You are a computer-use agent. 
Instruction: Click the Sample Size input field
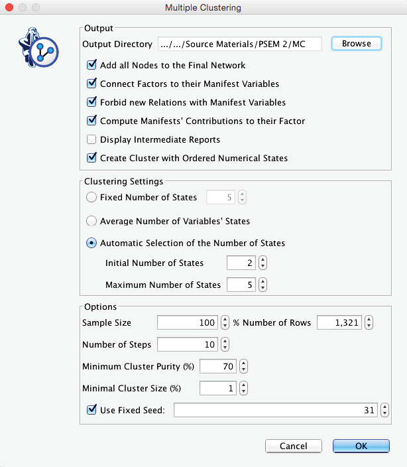pyautogui.click(x=188, y=323)
